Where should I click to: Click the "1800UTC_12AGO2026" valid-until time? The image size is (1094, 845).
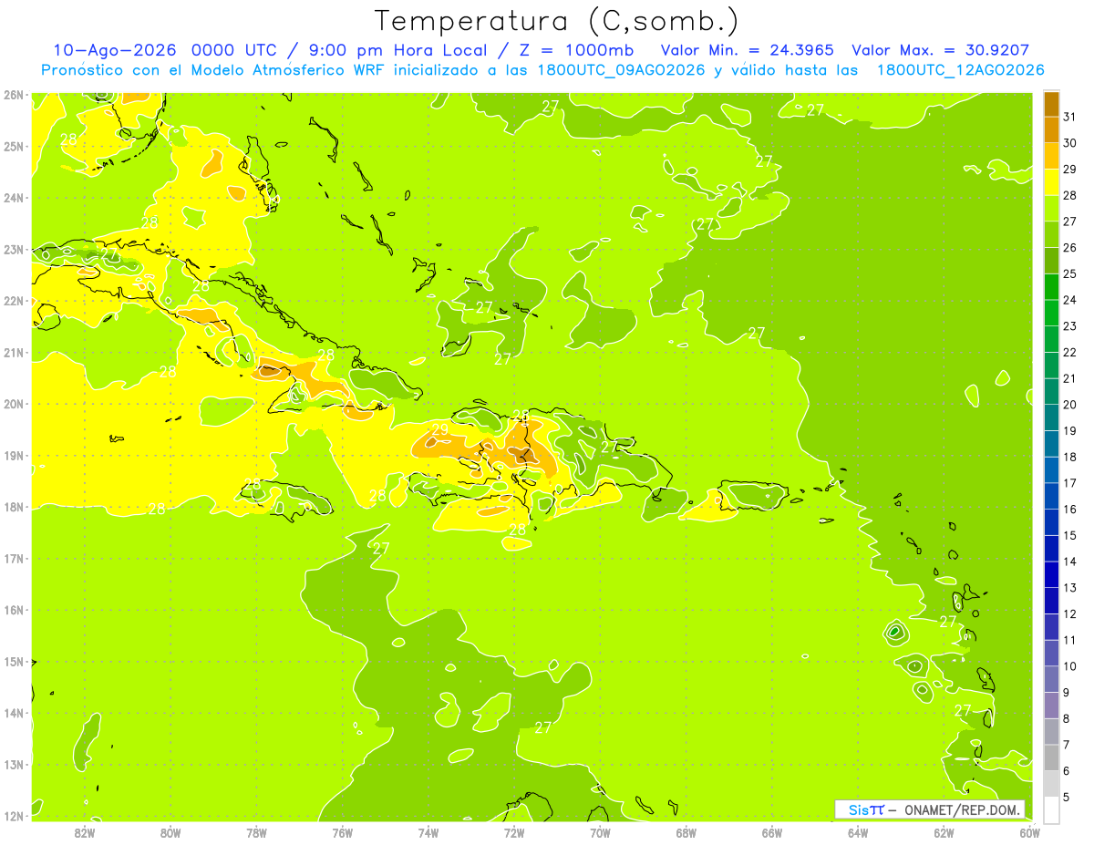(x=960, y=70)
